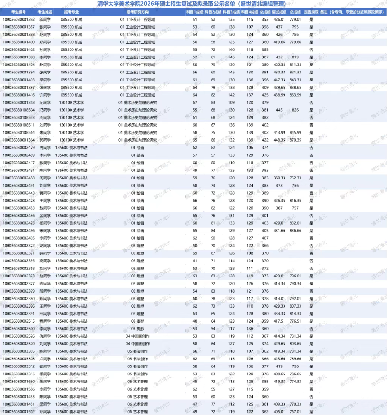This screenshot has height=415, width=387.
Task: Select candidate ID 100036080002423
Action: pyautogui.click(x=18, y=223)
